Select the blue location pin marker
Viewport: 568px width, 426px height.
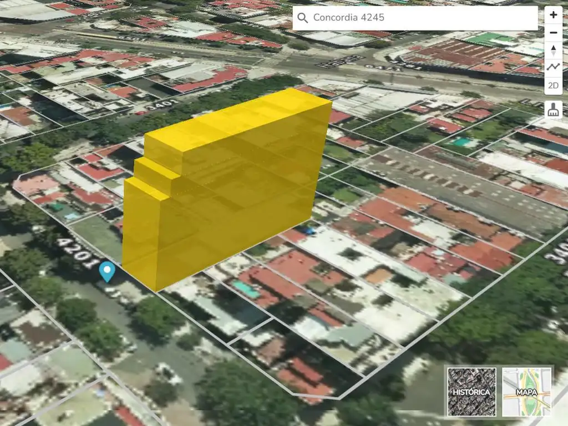click(106, 271)
